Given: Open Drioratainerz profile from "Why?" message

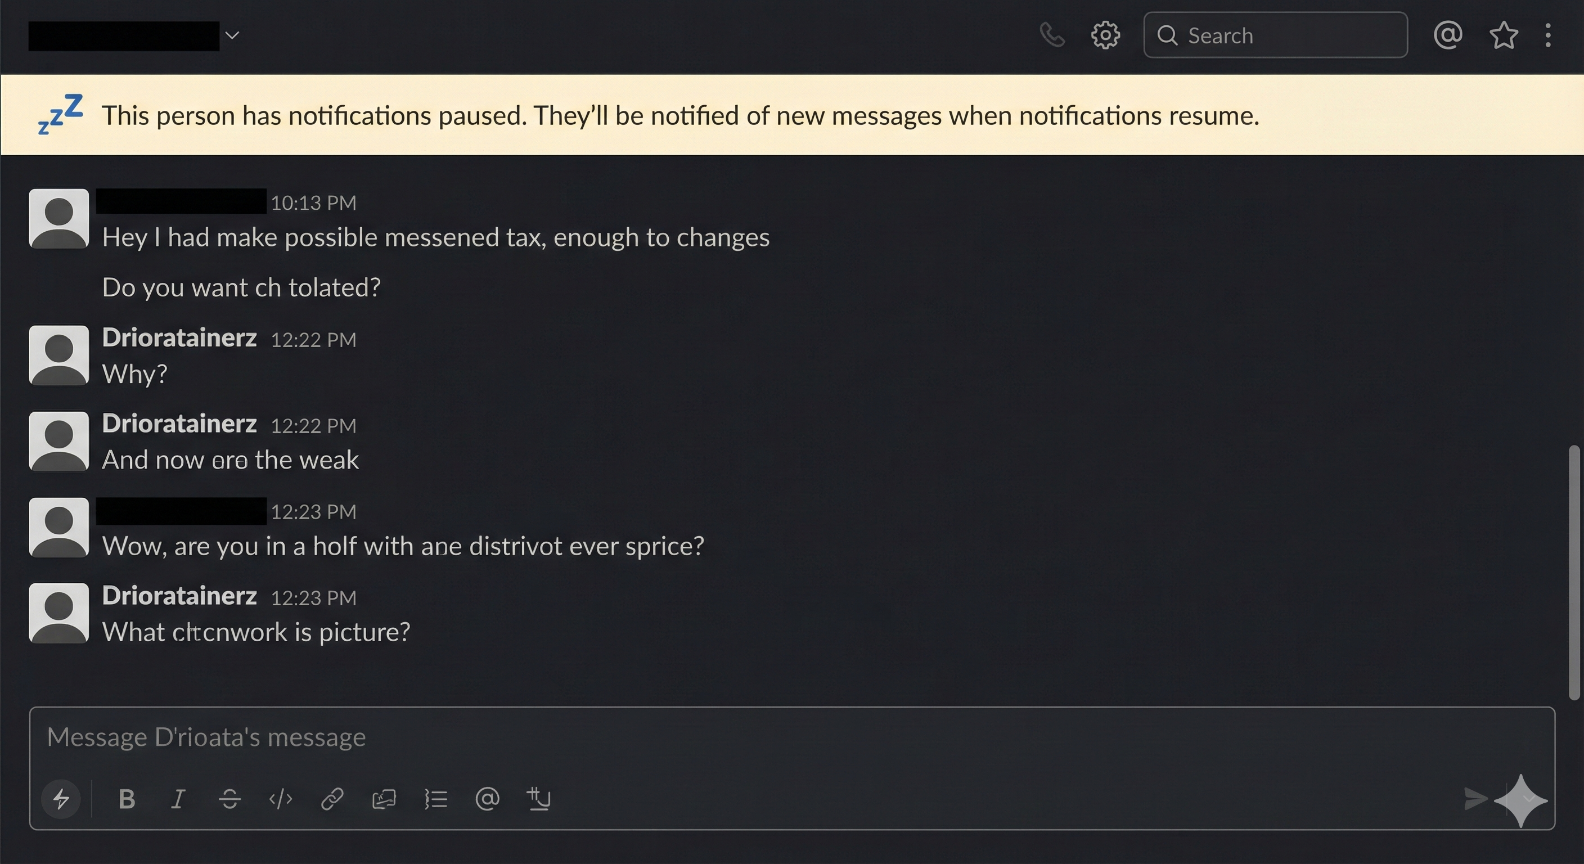Looking at the screenshot, I should tap(179, 337).
